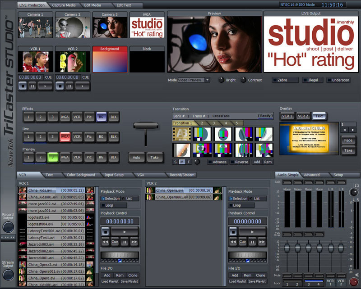The height and width of the screenshot is (289, 361).
Task: Click Clone under VCR 2 File I/O
Action: 260,275
